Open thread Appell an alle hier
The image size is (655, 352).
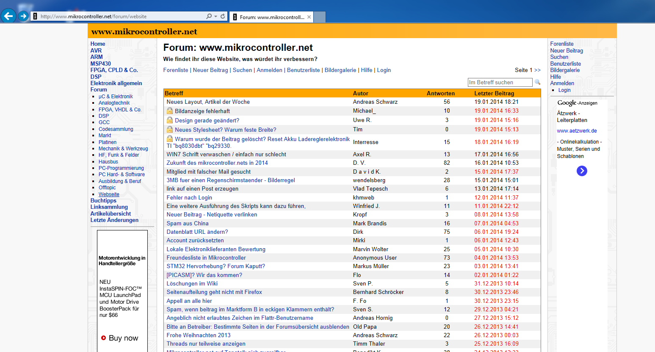(189, 301)
